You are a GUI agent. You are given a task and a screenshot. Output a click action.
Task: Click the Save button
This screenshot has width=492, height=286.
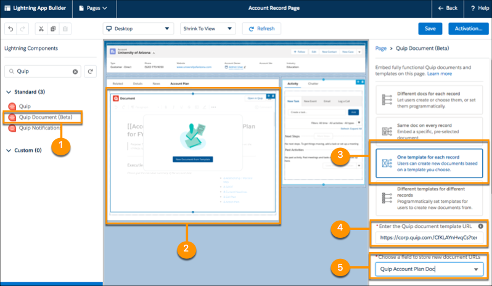pyautogui.click(x=430, y=29)
